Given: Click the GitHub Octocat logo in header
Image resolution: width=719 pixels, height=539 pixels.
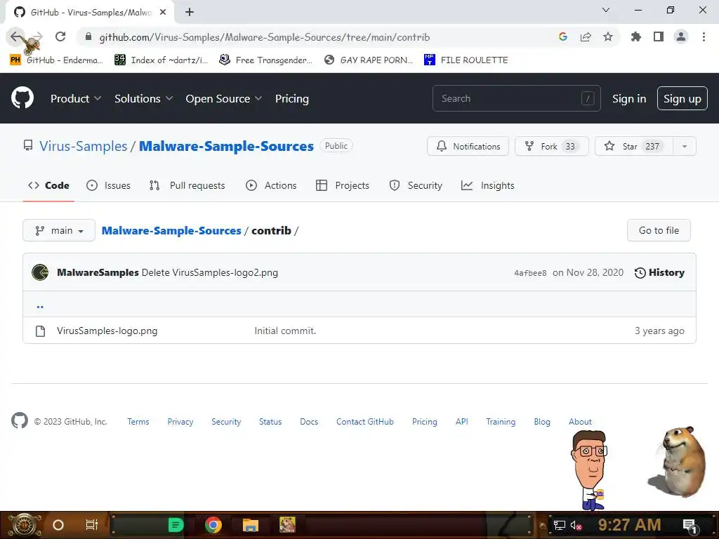Looking at the screenshot, I should point(22,98).
